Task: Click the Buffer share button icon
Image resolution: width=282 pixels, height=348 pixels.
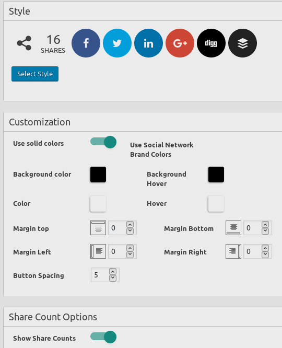Action: [x=242, y=43]
